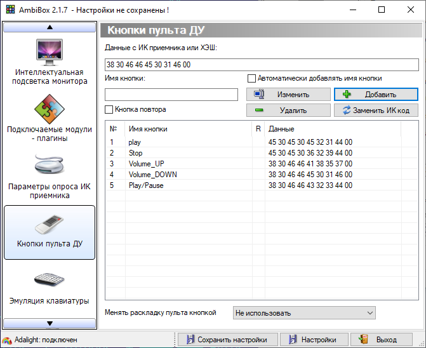Open the plugins puzzle-piece icon section
The width and height of the screenshot is (426, 348).
(50, 109)
